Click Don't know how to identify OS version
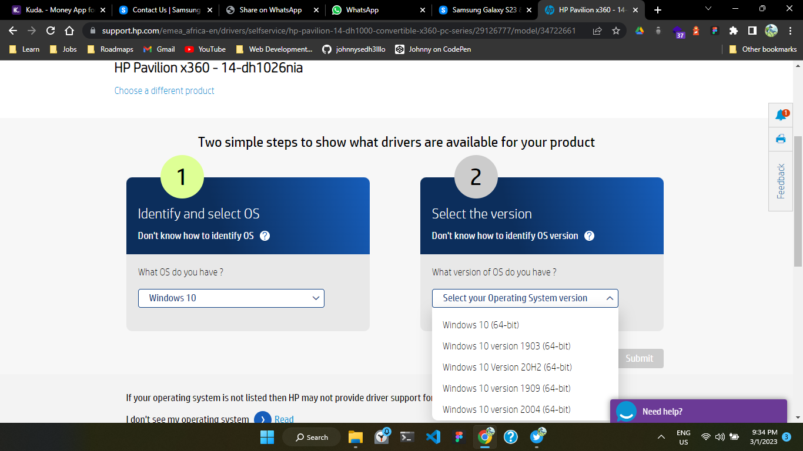 tap(505, 235)
